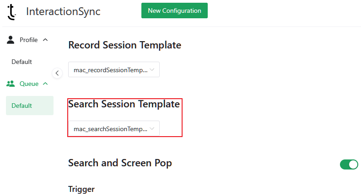Click the Record Session Template heading

(x=124, y=45)
